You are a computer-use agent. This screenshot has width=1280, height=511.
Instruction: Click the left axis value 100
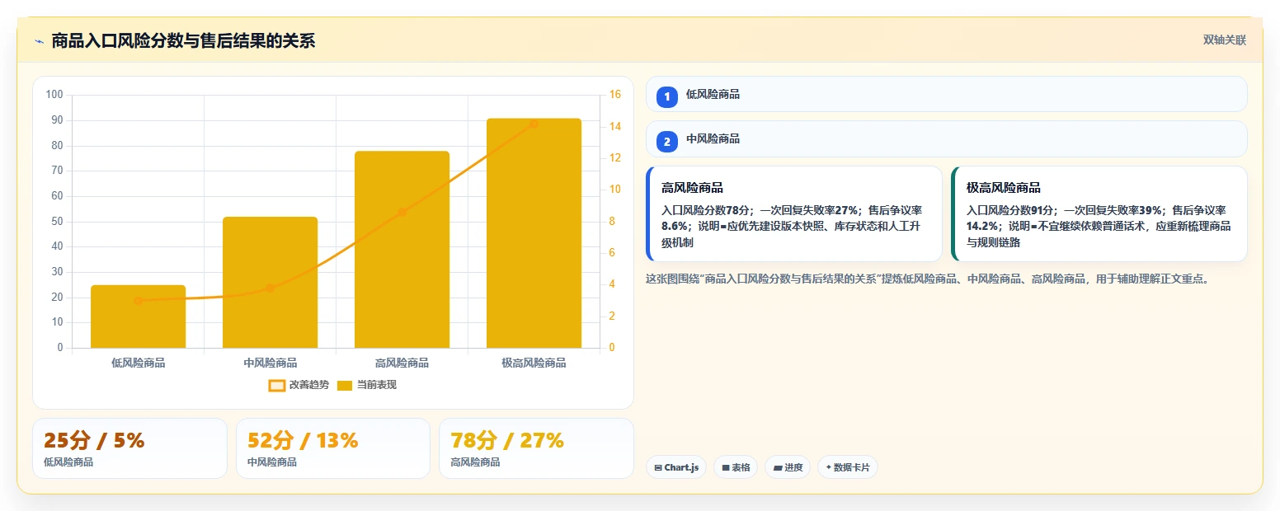coord(54,95)
